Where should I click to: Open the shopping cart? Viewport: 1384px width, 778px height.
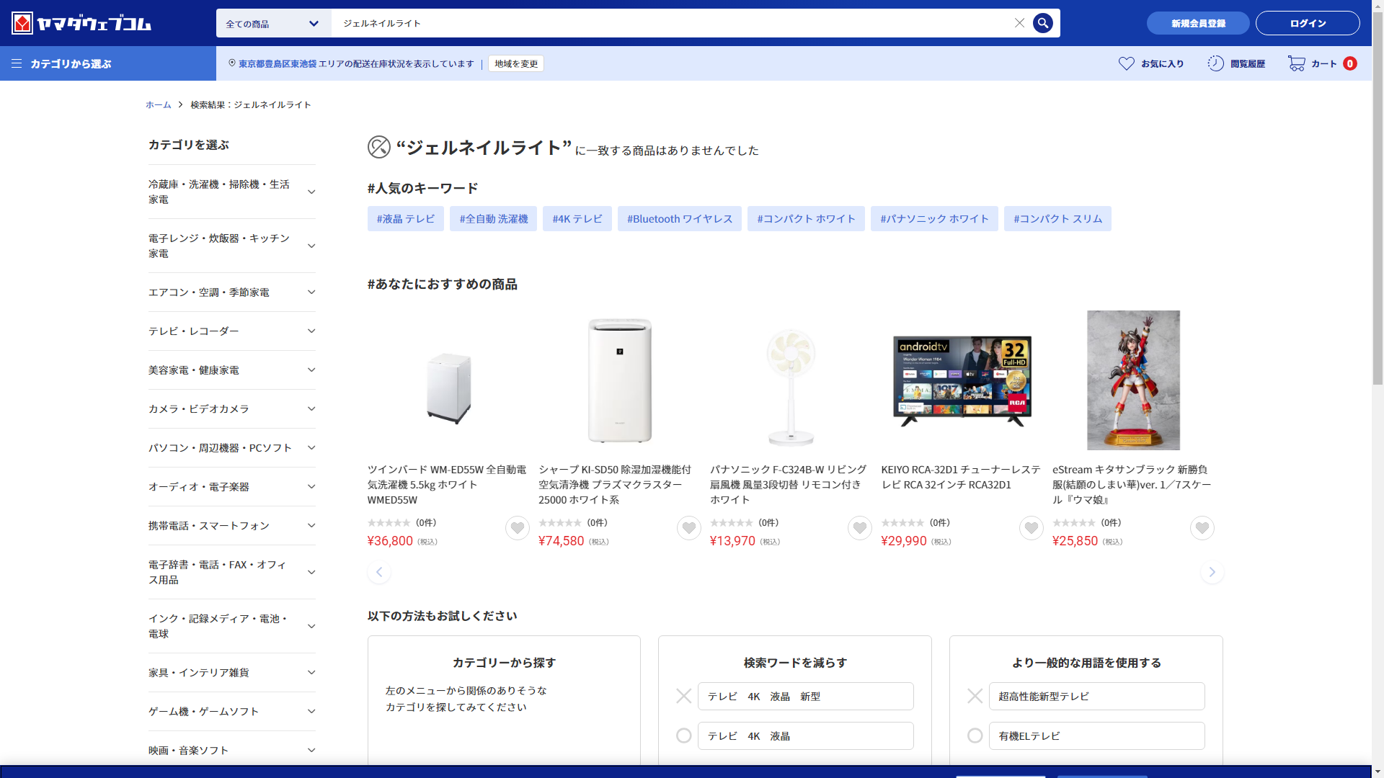click(x=1321, y=63)
